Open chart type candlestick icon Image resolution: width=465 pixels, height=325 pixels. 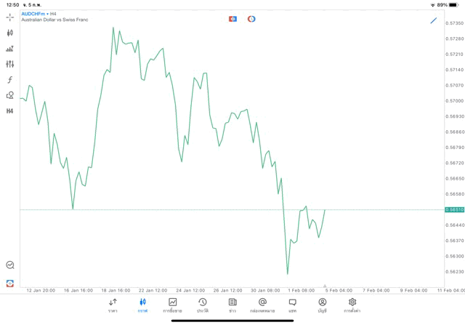10,33
